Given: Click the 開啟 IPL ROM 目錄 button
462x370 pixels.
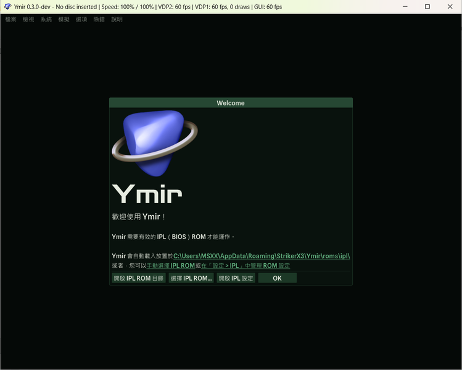Looking at the screenshot, I should [139, 278].
